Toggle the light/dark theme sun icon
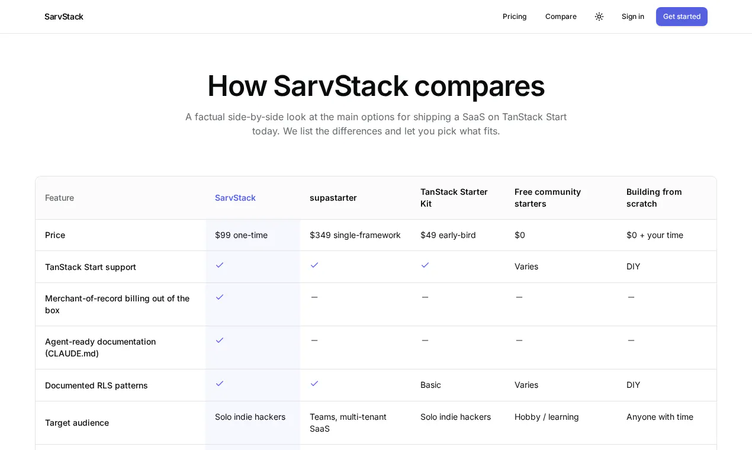752x450 pixels. [x=599, y=17]
